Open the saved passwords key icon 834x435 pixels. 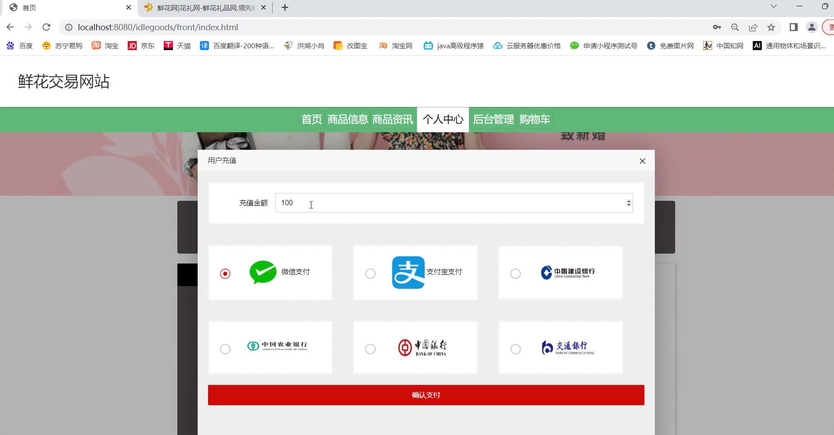click(x=717, y=27)
